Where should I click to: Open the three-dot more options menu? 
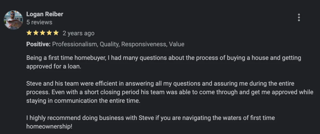pyautogui.click(x=299, y=18)
